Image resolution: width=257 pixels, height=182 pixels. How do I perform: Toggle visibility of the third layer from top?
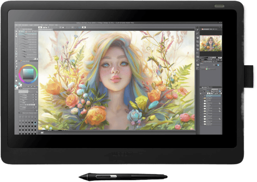(x=201, y=101)
